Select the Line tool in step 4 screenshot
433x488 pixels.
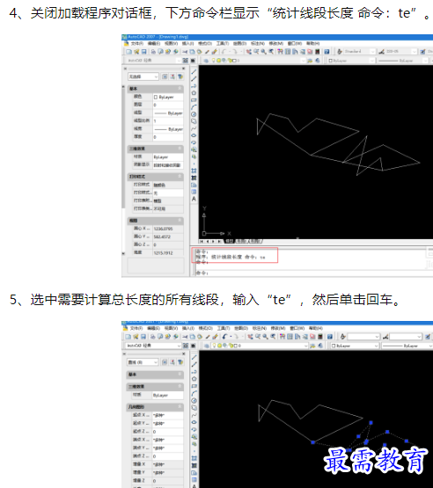(x=194, y=71)
